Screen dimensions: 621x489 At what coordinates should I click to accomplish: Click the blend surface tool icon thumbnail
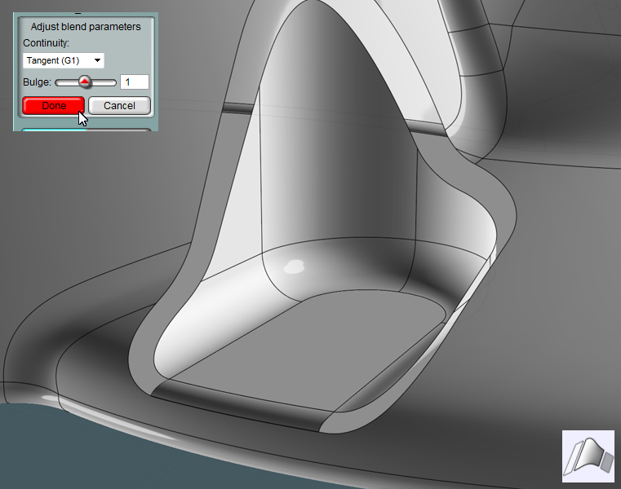click(588, 456)
